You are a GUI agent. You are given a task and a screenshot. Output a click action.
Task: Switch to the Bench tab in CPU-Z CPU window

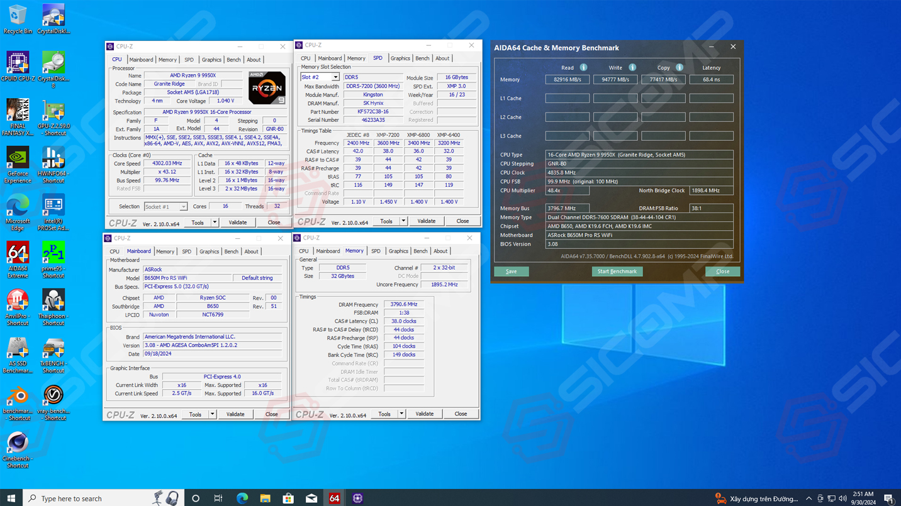(x=233, y=60)
